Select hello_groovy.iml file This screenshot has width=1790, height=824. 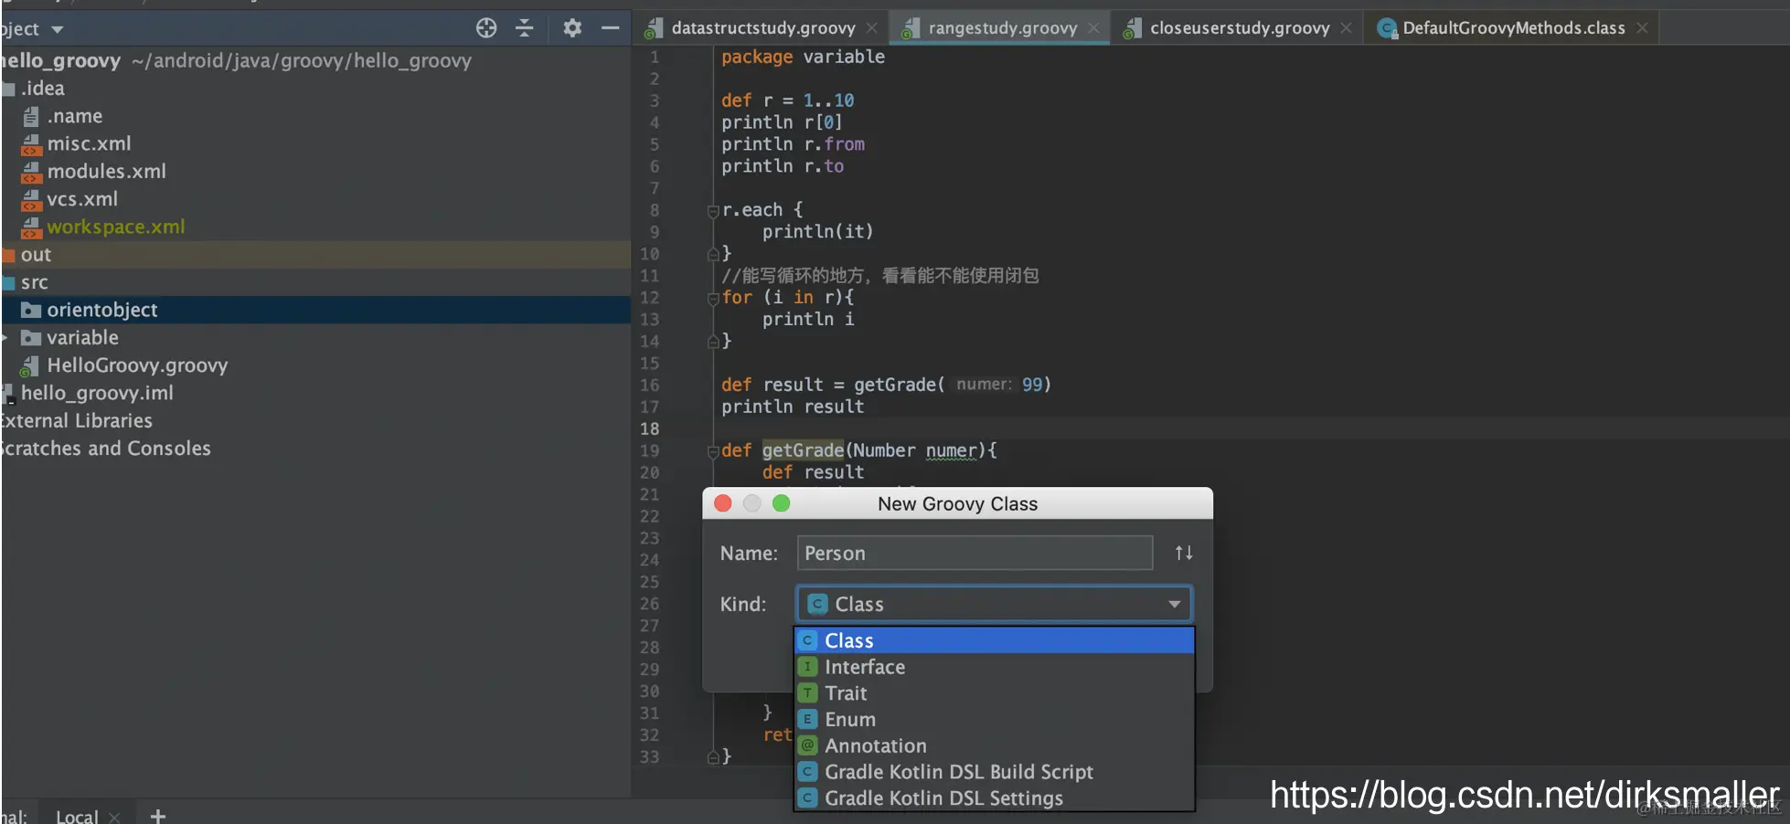(x=315, y=393)
